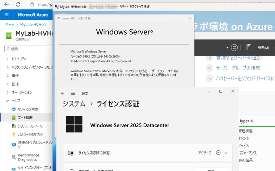Open Server Manager dropdown arrow near refresh
Viewport: 275px width, 171px height.
point(227,48)
